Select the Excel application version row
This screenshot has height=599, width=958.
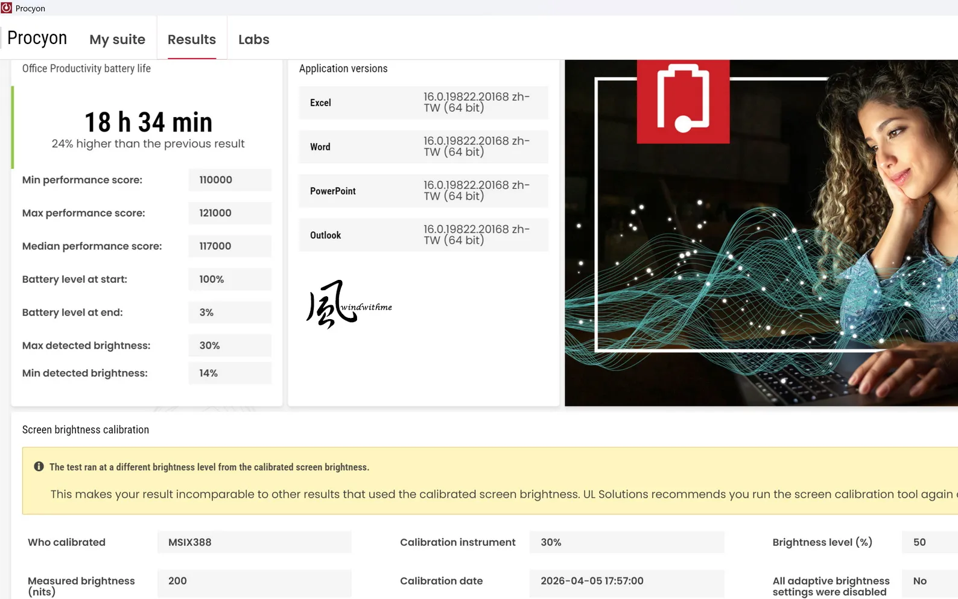(x=423, y=103)
